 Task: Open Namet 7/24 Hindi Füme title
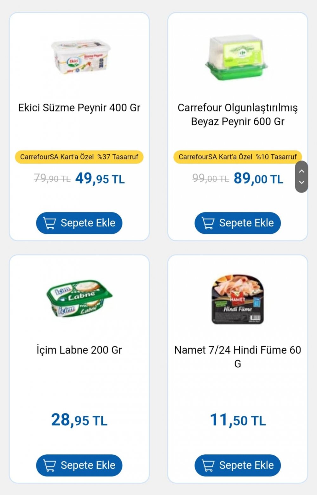238,357
